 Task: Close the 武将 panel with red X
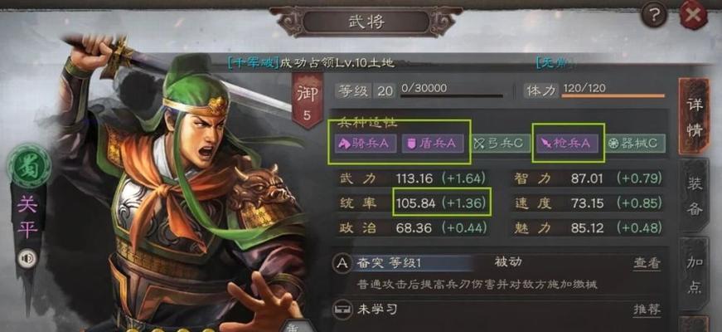(x=693, y=16)
